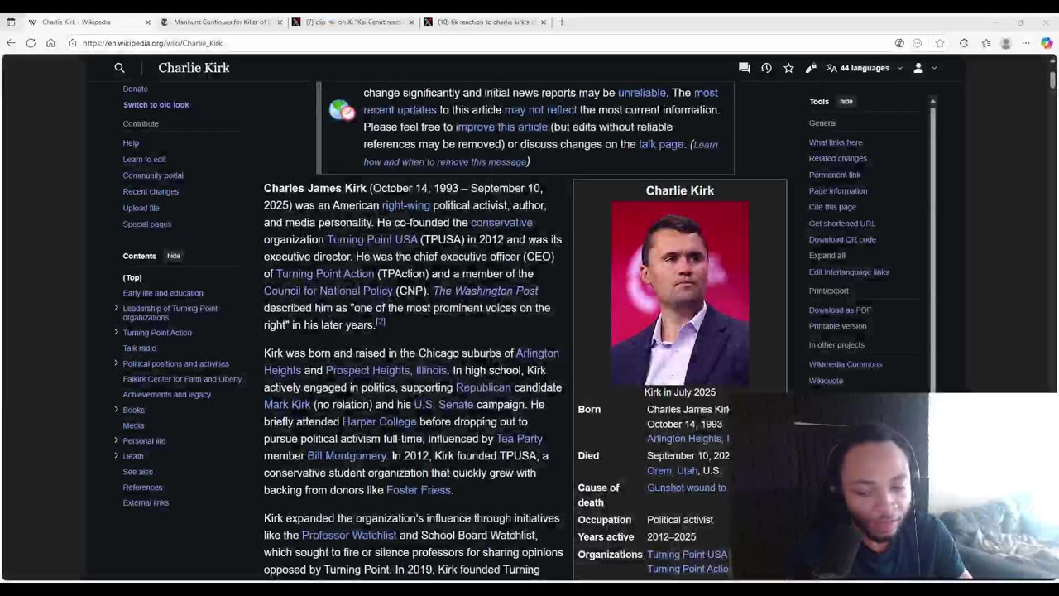
Task: Open browser Settings and more menu
Action: click(1026, 43)
